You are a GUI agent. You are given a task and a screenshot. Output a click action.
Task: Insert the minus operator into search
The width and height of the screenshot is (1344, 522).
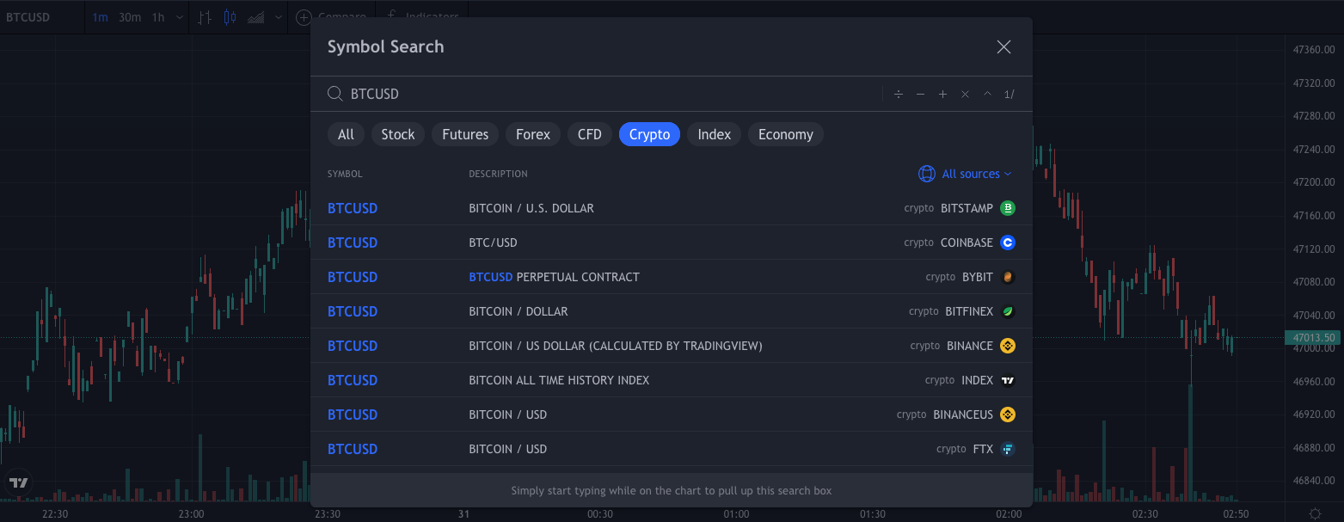[x=920, y=95]
